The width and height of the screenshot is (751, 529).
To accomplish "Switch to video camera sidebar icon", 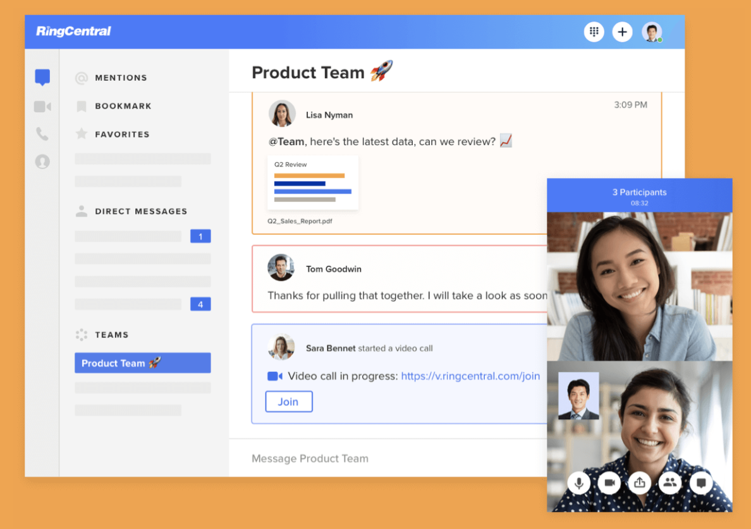I will coord(42,106).
